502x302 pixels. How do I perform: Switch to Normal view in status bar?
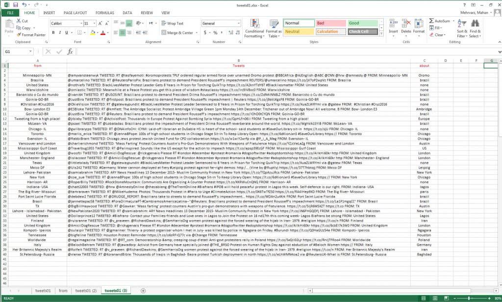423,298
